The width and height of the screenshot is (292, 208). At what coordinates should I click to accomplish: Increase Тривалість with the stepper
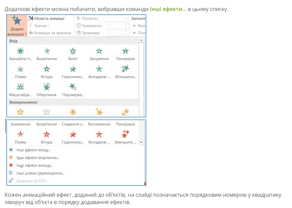click(x=126, y=24)
